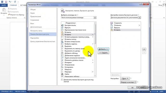Select Вставка гиперссылки command
The width and height of the screenshot is (166, 93).
pyautogui.click(x=77, y=42)
